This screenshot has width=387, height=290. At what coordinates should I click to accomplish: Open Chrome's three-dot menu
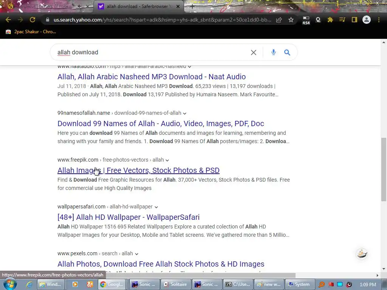(x=379, y=20)
